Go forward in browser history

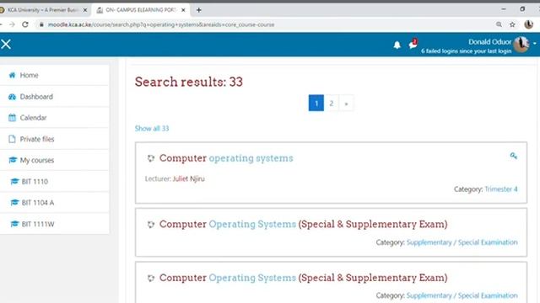pos(12,24)
